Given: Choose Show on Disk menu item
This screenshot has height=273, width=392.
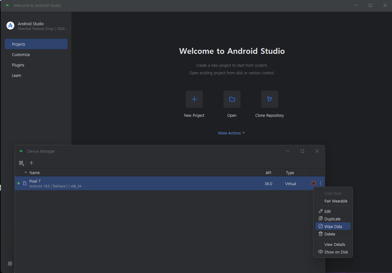Looking at the screenshot, I should 333,252.
